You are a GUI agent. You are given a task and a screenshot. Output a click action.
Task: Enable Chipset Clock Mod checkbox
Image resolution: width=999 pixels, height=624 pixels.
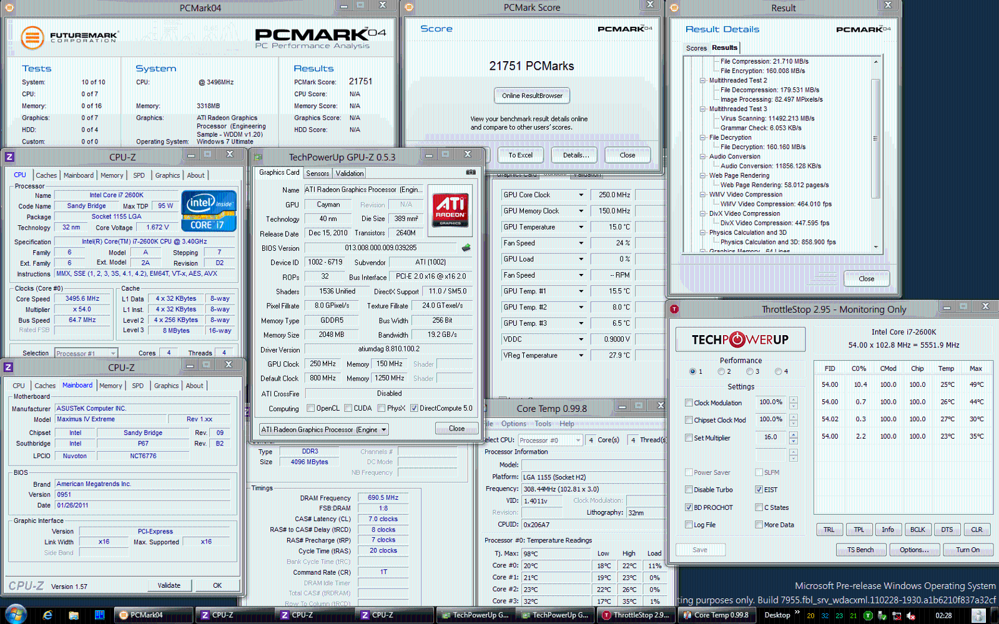tap(689, 421)
